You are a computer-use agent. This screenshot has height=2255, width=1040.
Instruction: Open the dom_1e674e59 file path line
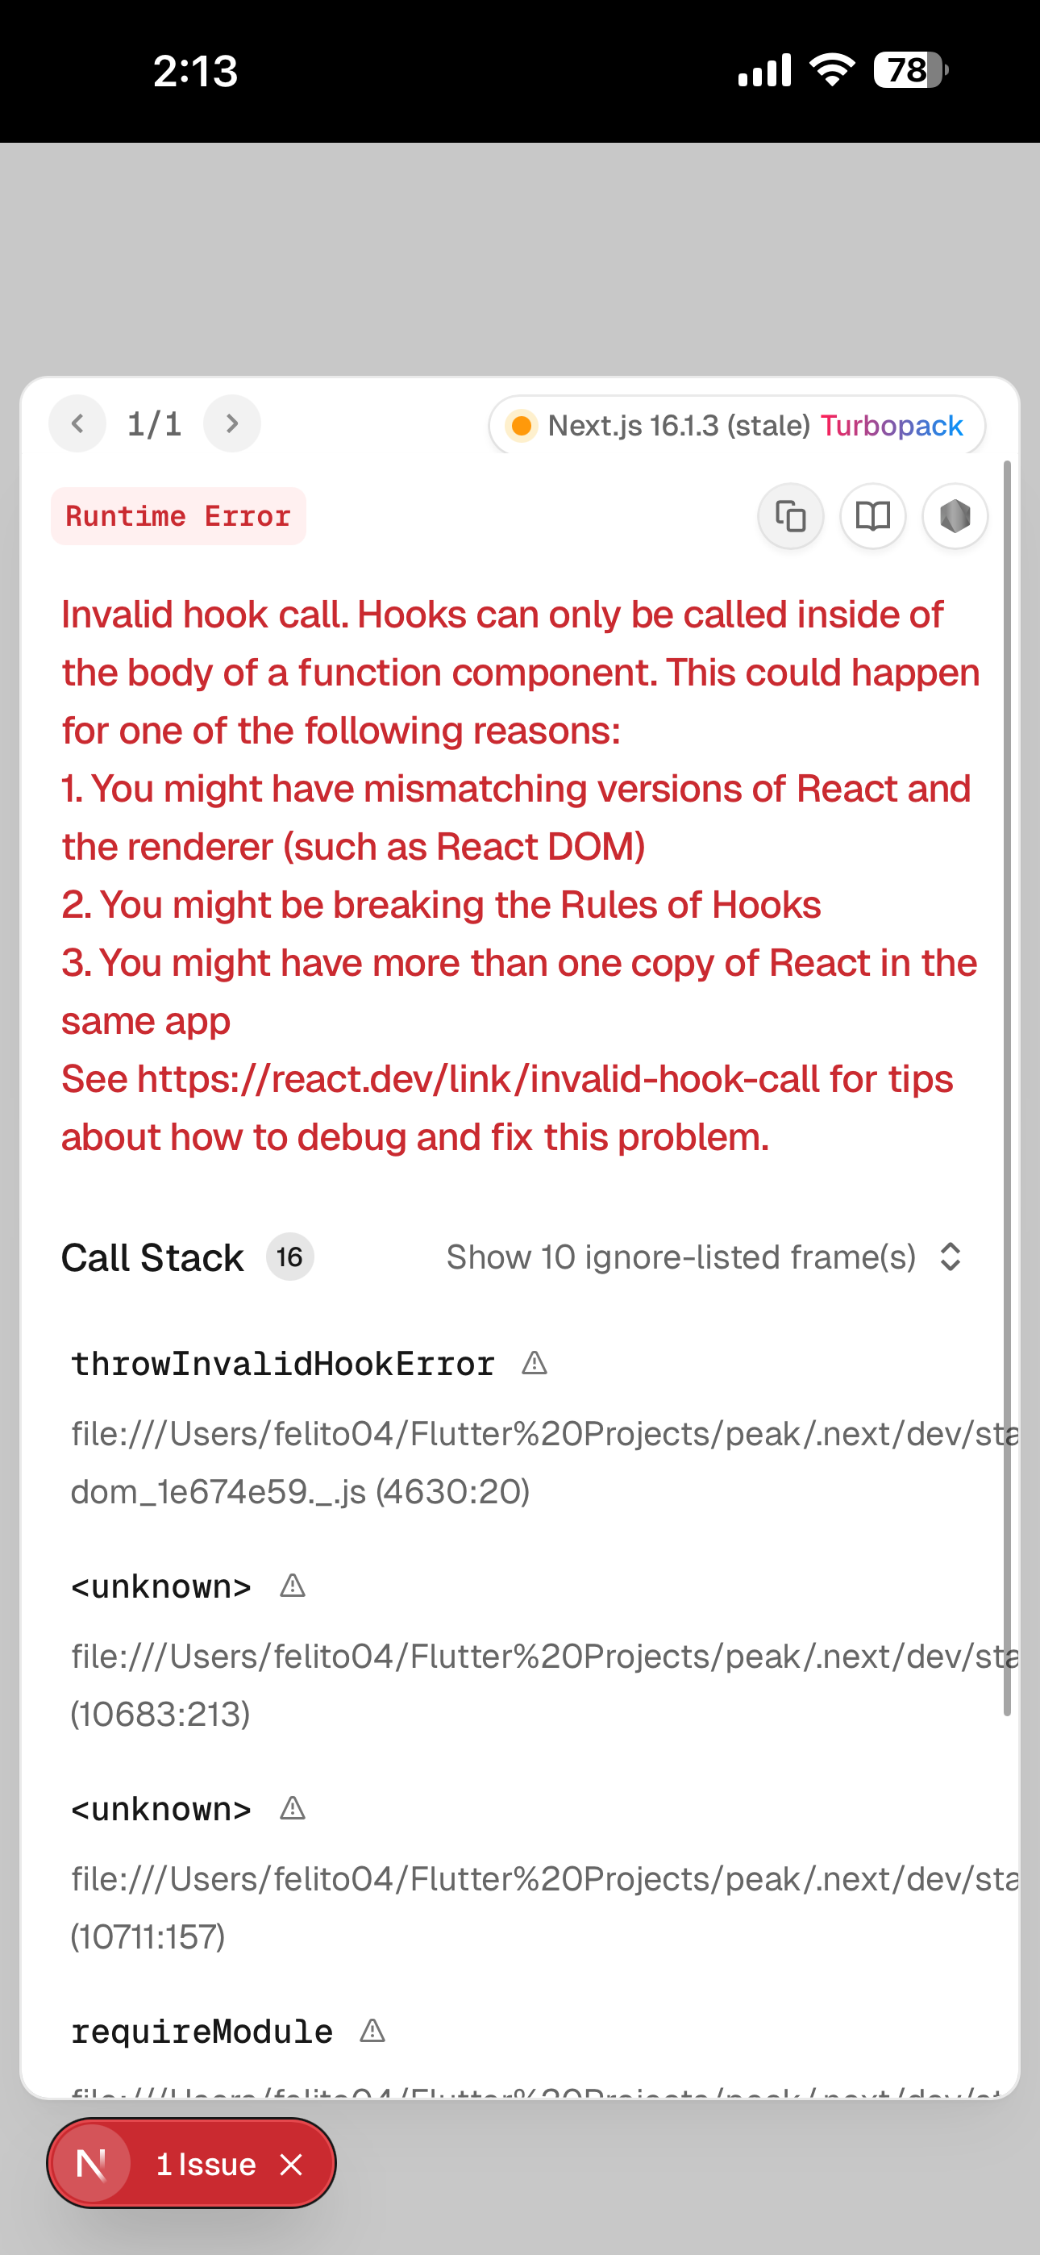(300, 1492)
